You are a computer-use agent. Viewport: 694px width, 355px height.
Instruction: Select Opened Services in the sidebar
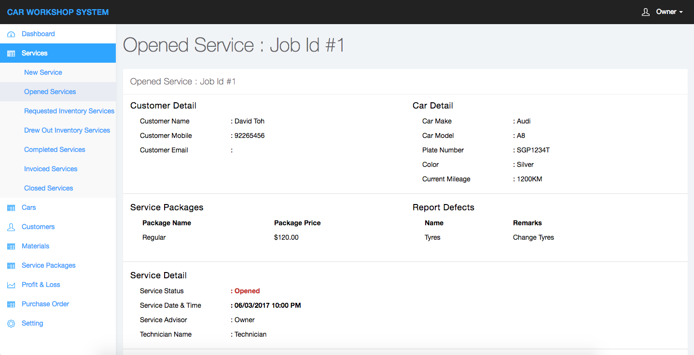[50, 92]
